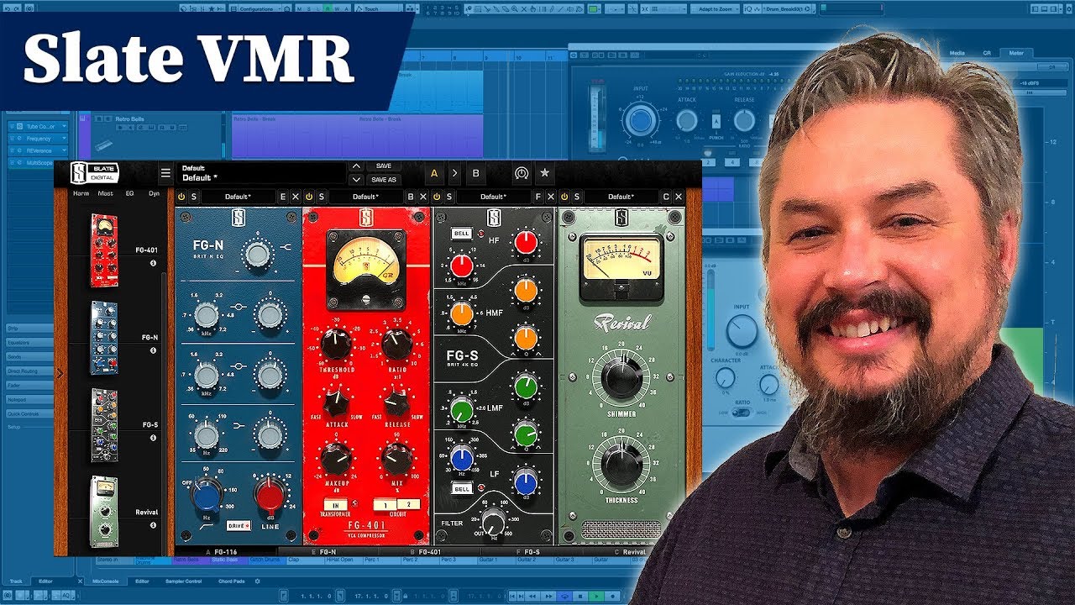Click slot letter C above Revival
This screenshot has width=1075, height=605.
click(x=666, y=197)
